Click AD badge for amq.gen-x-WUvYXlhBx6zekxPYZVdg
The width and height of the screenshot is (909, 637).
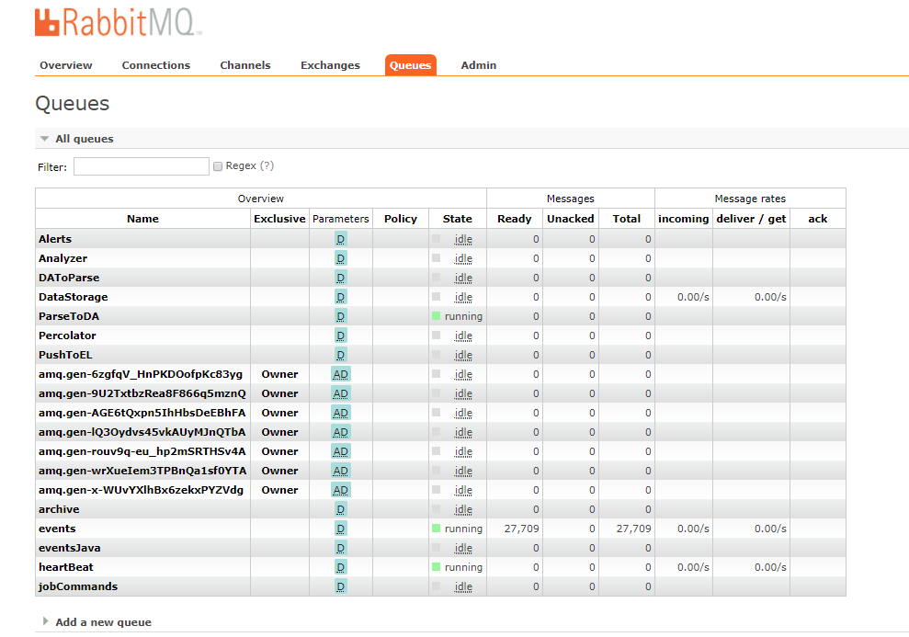click(x=341, y=490)
